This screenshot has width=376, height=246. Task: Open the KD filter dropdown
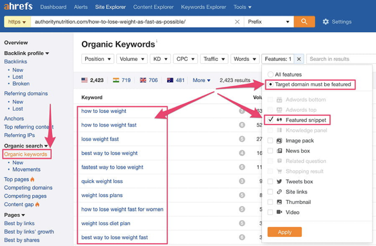(x=160, y=59)
